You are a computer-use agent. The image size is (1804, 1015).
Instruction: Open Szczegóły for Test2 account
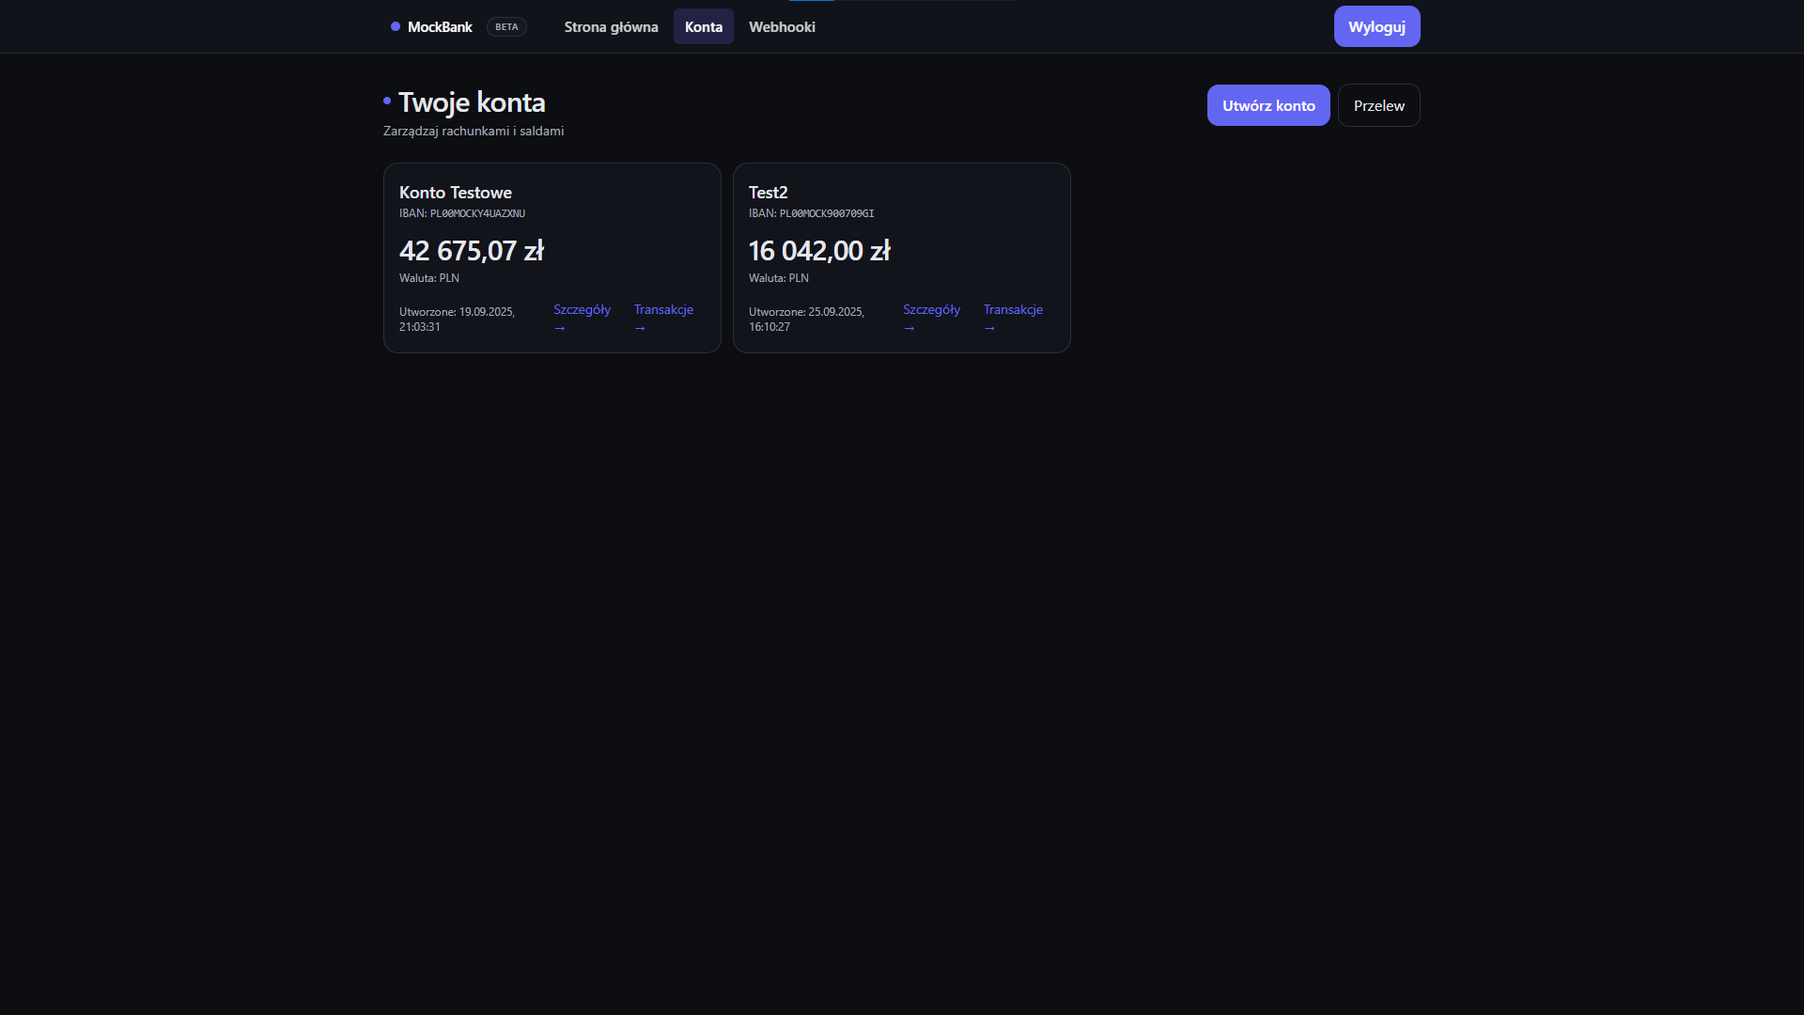[931, 318]
